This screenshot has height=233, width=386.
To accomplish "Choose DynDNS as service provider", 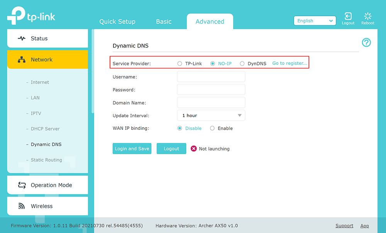I will pyautogui.click(x=242, y=63).
